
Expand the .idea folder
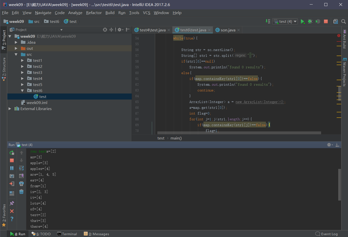point(16,42)
